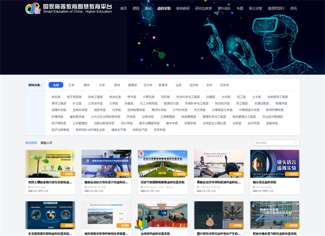The image size is (325, 236).
Task: Choose the 工商管理类 sub-category
Action: (168, 117)
